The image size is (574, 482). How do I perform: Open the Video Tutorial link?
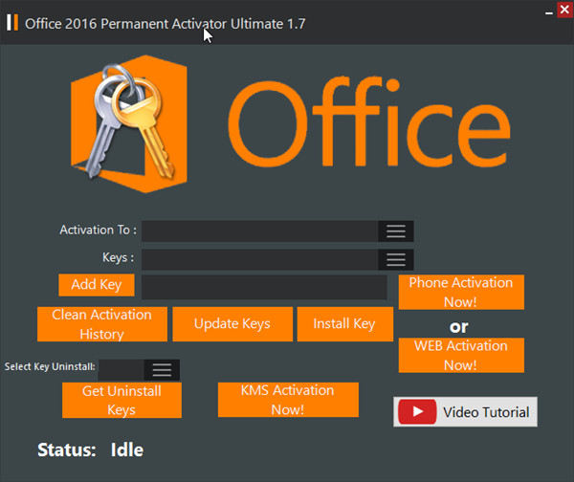[465, 412]
